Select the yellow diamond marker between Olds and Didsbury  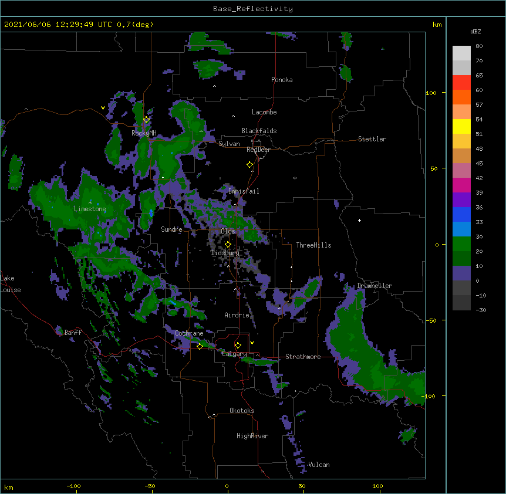[x=228, y=245]
